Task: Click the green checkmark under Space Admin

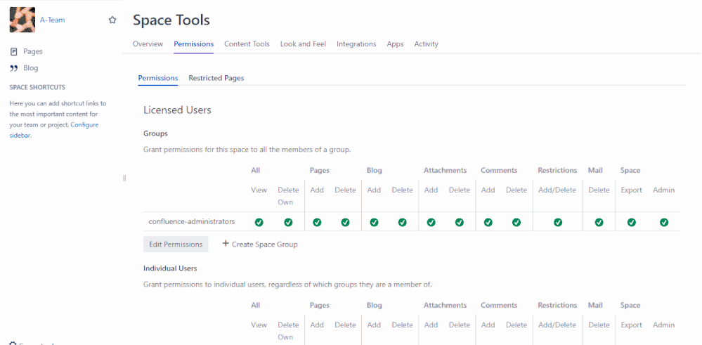Action: (x=664, y=222)
